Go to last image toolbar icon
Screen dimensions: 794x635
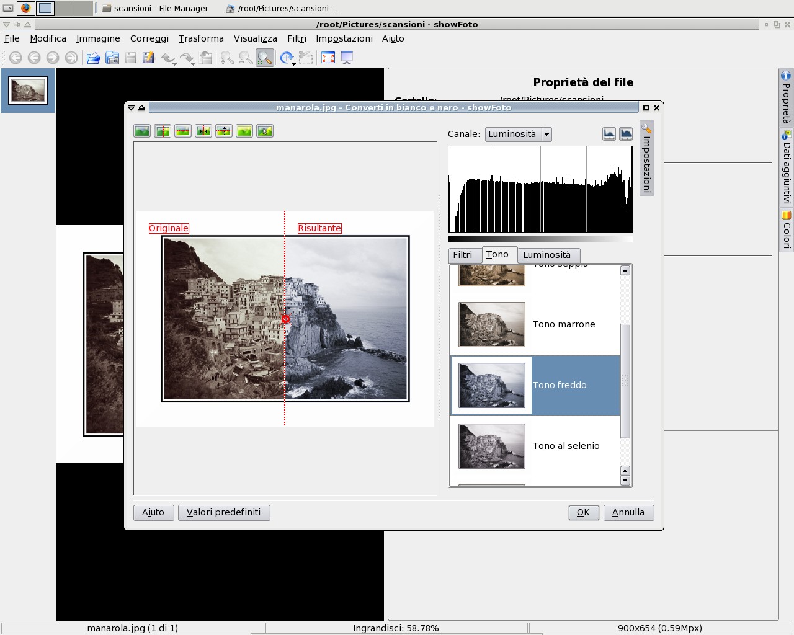tap(71, 58)
